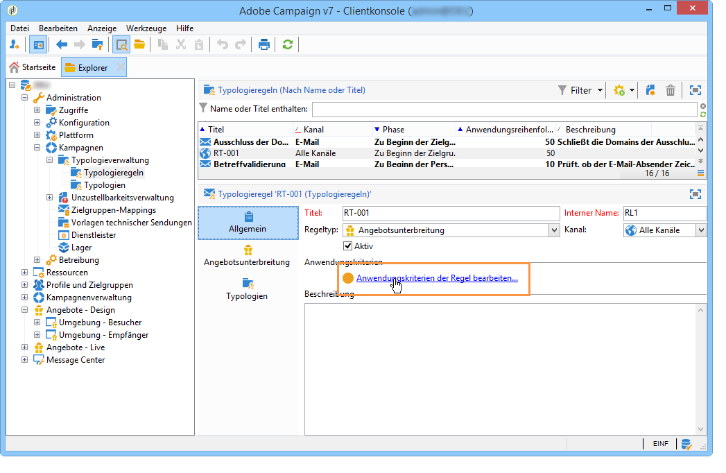The image size is (726, 473).
Task: Switch to the Startseite tab
Action: pyautogui.click(x=33, y=68)
